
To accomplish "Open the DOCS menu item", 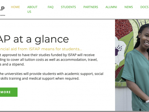I will tap(144, 7).
